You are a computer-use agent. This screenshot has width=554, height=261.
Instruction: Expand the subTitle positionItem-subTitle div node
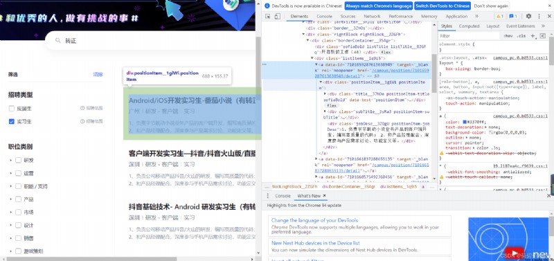click(325, 111)
